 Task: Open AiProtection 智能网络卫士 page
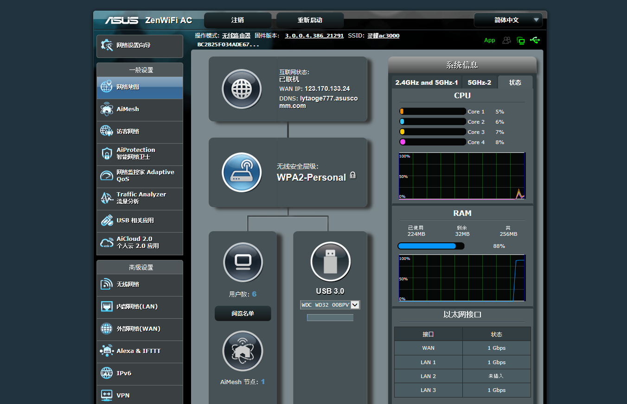(140, 154)
